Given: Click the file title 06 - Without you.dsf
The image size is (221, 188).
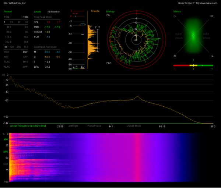Looking at the screenshot, I should (x=15, y=3).
